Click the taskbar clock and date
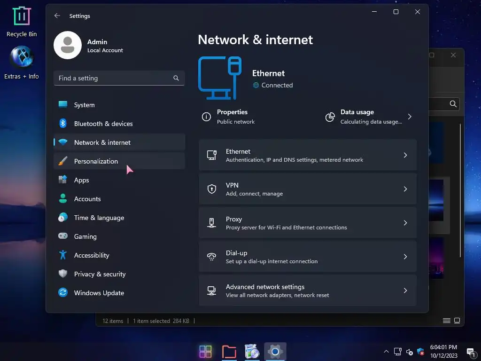The width and height of the screenshot is (481, 361). click(x=443, y=352)
